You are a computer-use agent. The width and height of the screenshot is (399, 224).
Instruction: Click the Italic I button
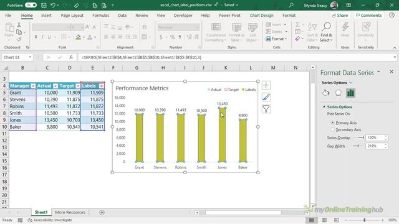click(42, 37)
